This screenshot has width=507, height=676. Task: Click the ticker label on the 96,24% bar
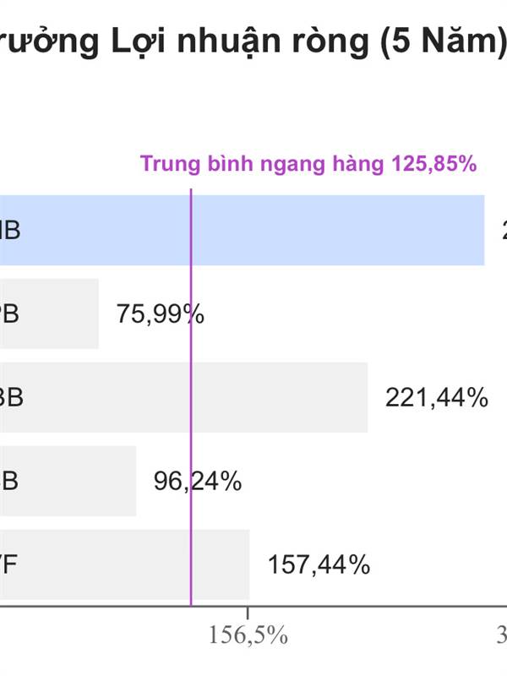[x=9, y=481]
